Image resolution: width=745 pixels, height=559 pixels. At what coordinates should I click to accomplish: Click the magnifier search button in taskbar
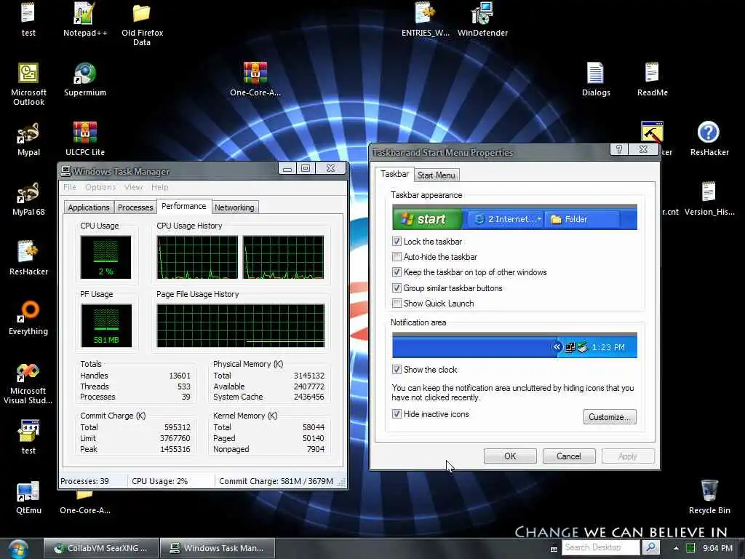[x=651, y=547]
